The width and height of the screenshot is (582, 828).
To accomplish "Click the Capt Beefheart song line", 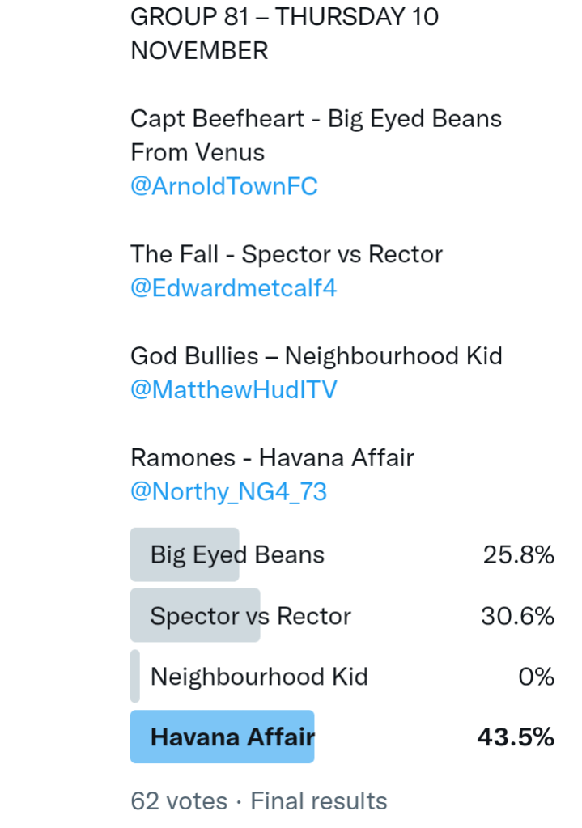I will [x=316, y=119].
